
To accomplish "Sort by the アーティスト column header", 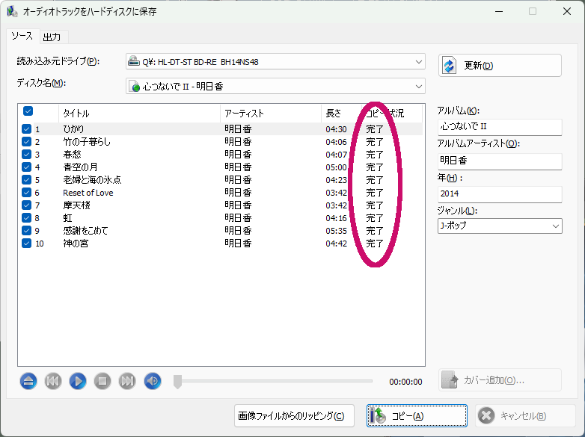I will point(271,114).
